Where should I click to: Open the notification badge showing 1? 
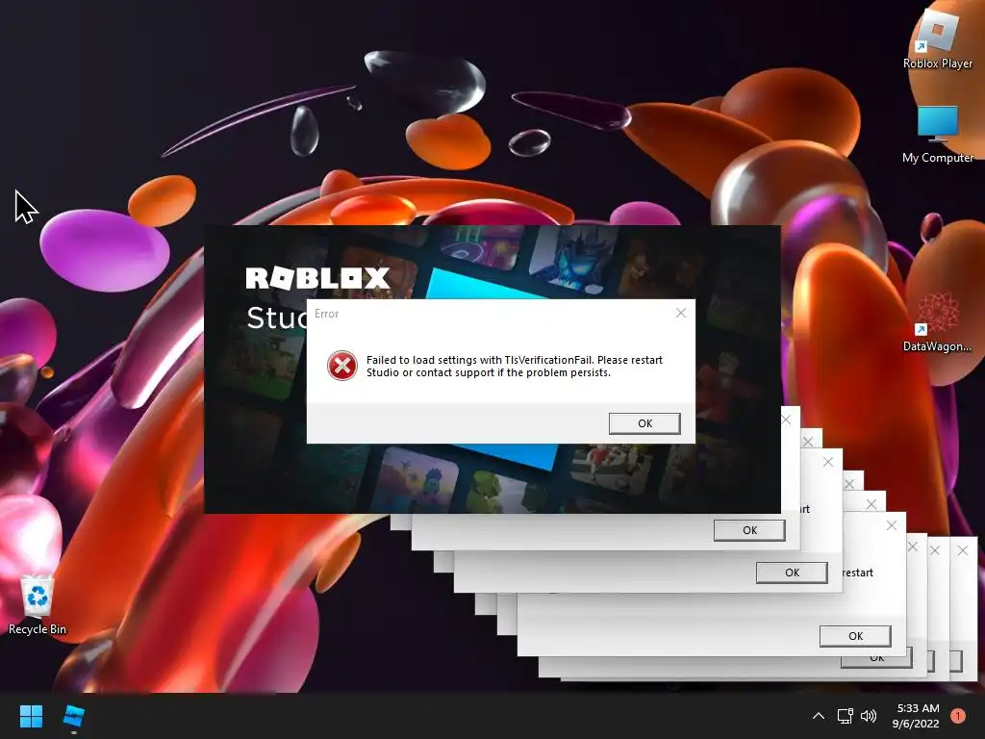958,716
